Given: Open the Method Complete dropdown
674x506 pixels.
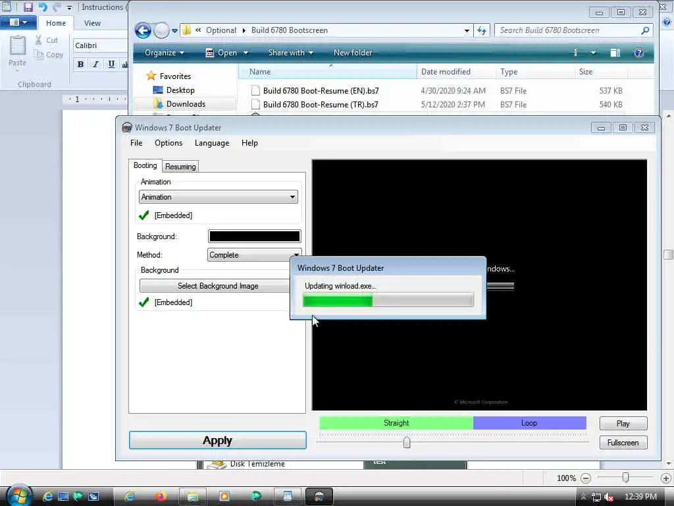Looking at the screenshot, I should (x=254, y=255).
